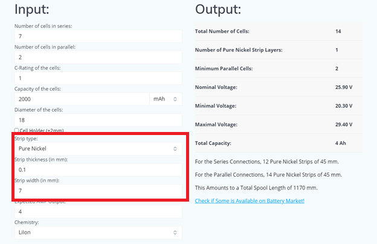The height and width of the screenshot is (244, 377).
Task: Expand the Strip type Pure Nickel dropdown
Action: pyautogui.click(x=97, y=148)
